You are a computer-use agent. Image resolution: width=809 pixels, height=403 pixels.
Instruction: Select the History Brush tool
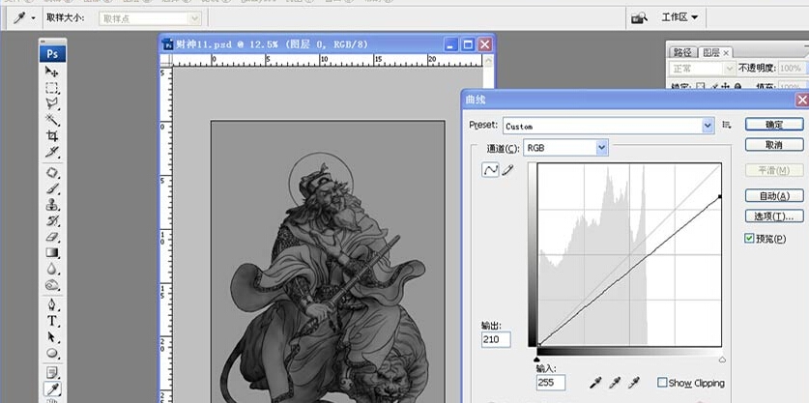[52, 221]
